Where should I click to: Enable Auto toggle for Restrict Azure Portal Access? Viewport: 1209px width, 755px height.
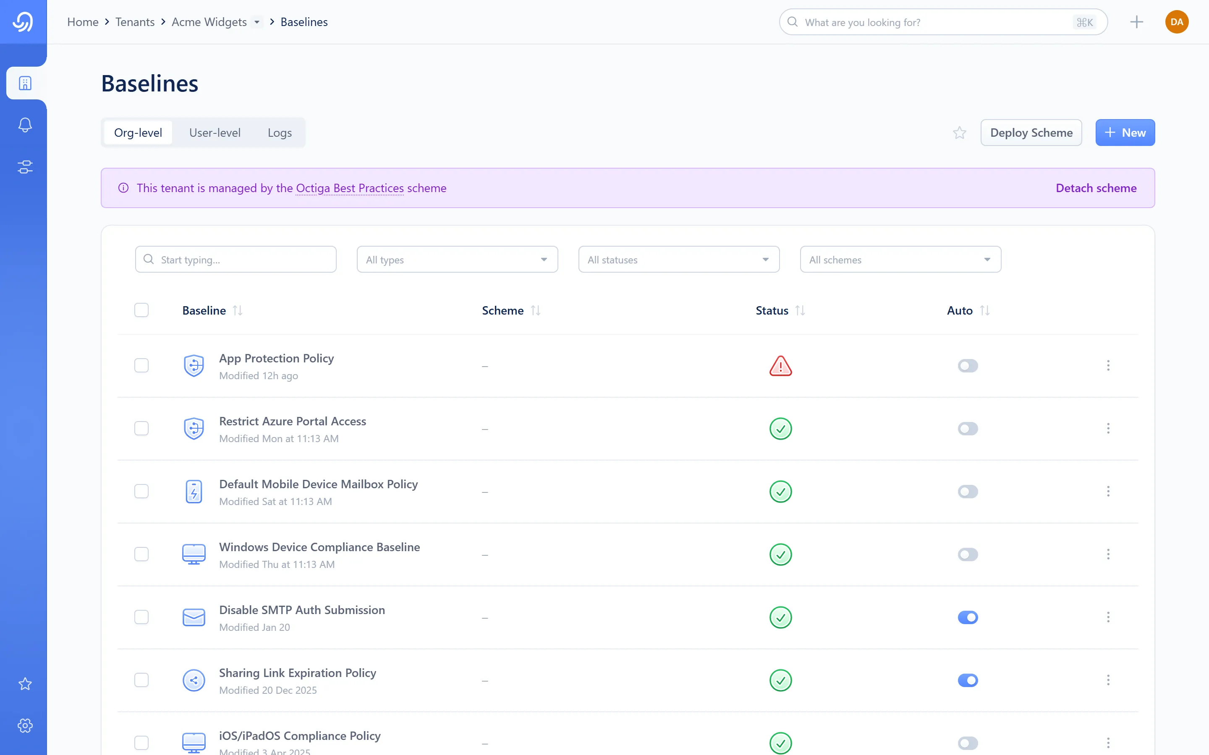(x=968, y=428)
